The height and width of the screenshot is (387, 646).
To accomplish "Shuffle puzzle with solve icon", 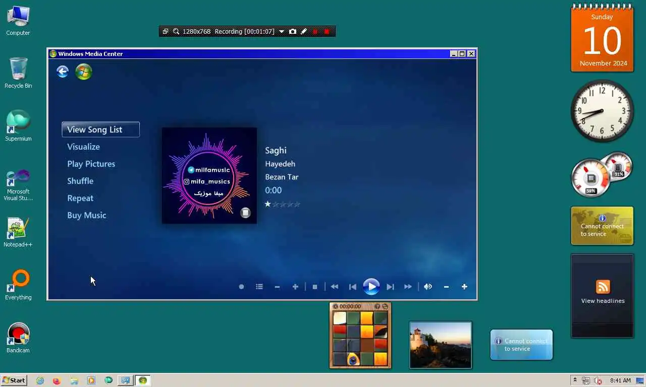I will (385, 306).
